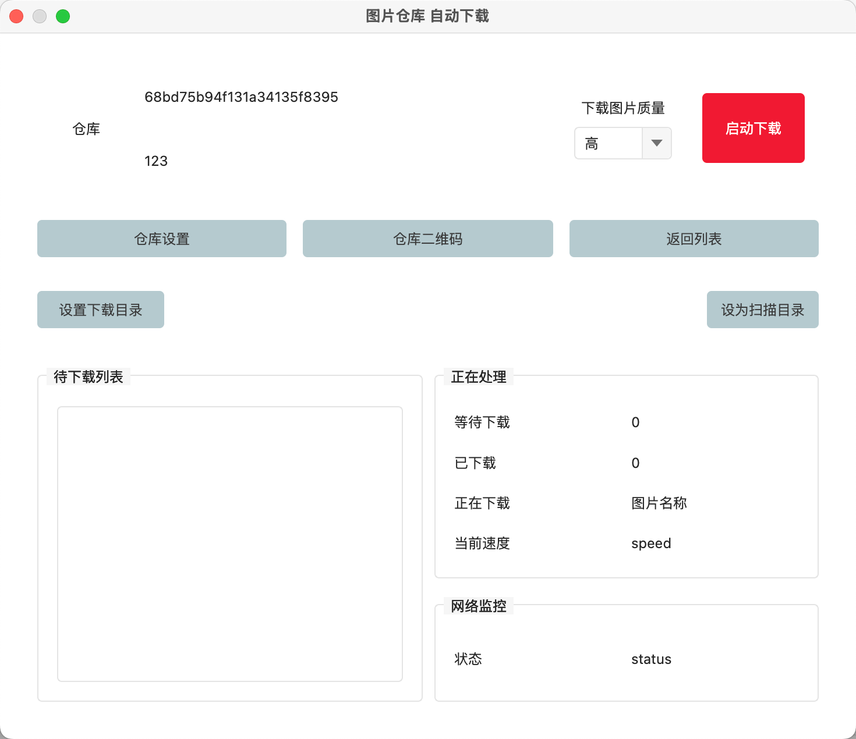Click the dropdown arrow next to 高
856x739 pixels.
click(x=657, y=143)
